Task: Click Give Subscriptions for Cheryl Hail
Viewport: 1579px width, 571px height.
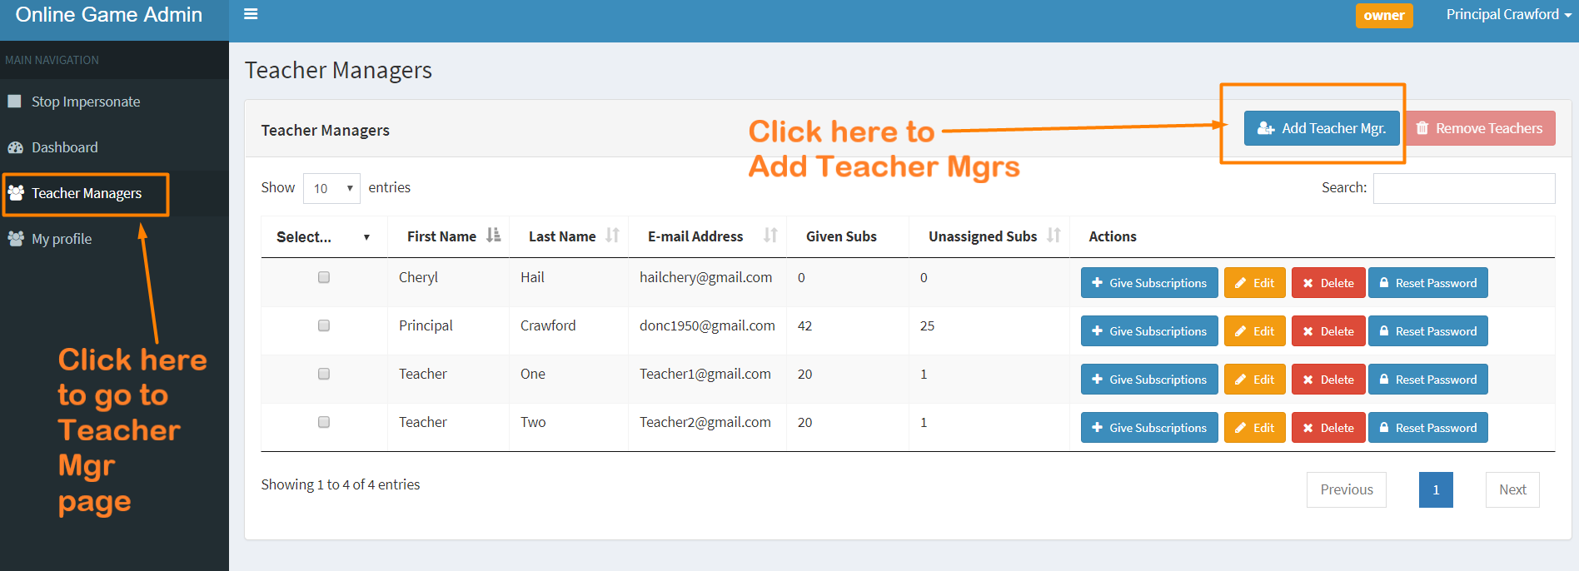Action: click(x=1148, y=283)
